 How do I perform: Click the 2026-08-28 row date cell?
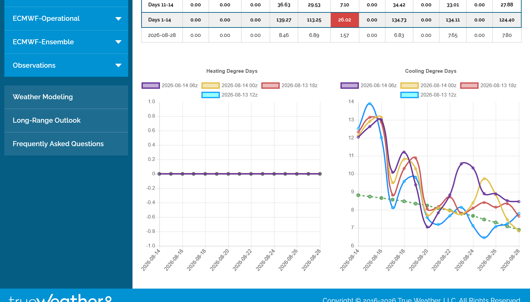coord(162,35)
